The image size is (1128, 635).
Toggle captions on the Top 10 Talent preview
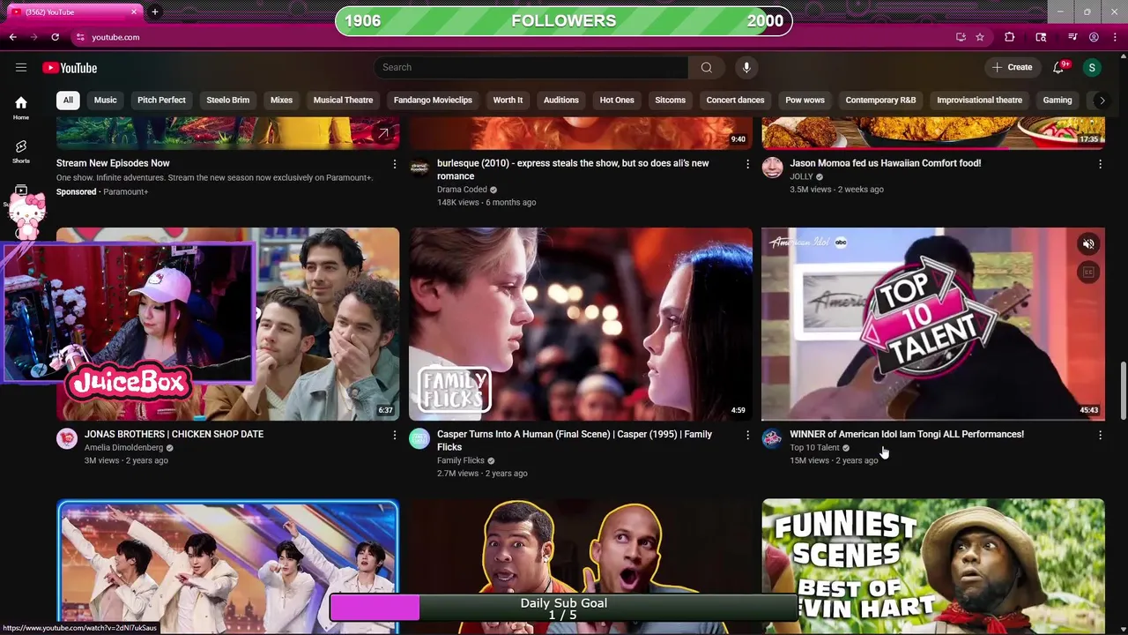tap(1088, 273)
